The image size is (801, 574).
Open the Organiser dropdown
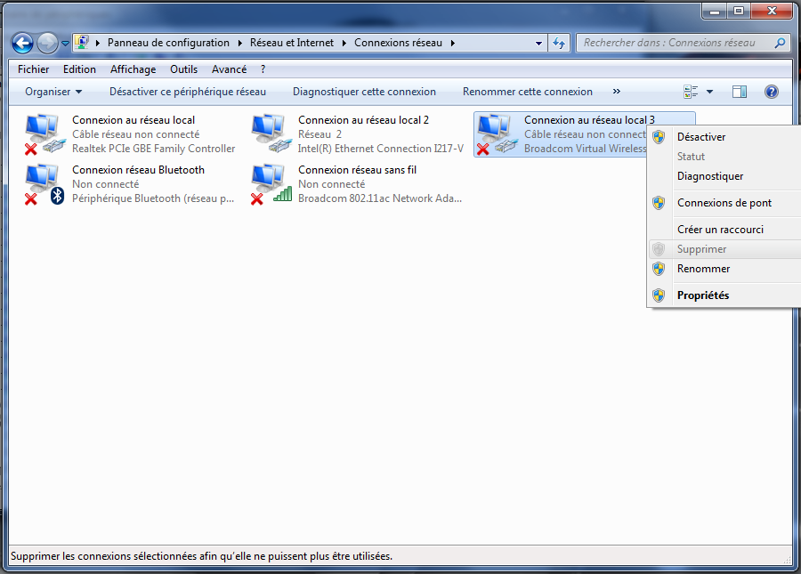coord(53,92)
